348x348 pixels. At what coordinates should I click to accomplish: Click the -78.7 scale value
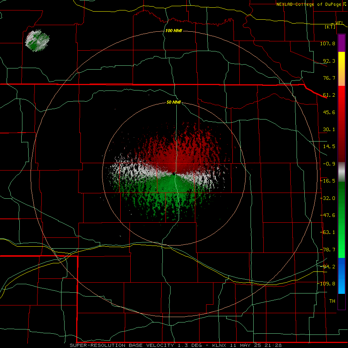point(328,250)
